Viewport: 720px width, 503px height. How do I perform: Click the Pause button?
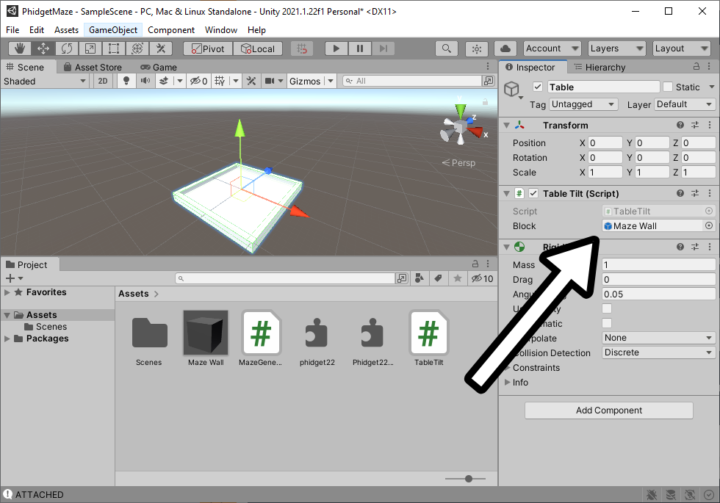tap(359, 48)
